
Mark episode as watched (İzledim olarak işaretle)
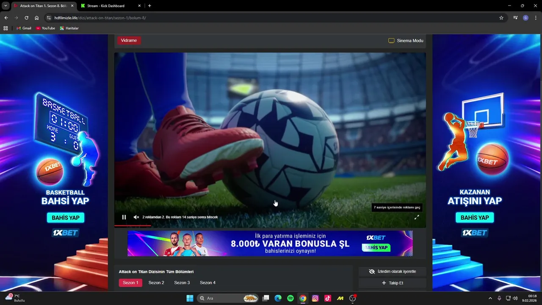click(x=393, y=272)
